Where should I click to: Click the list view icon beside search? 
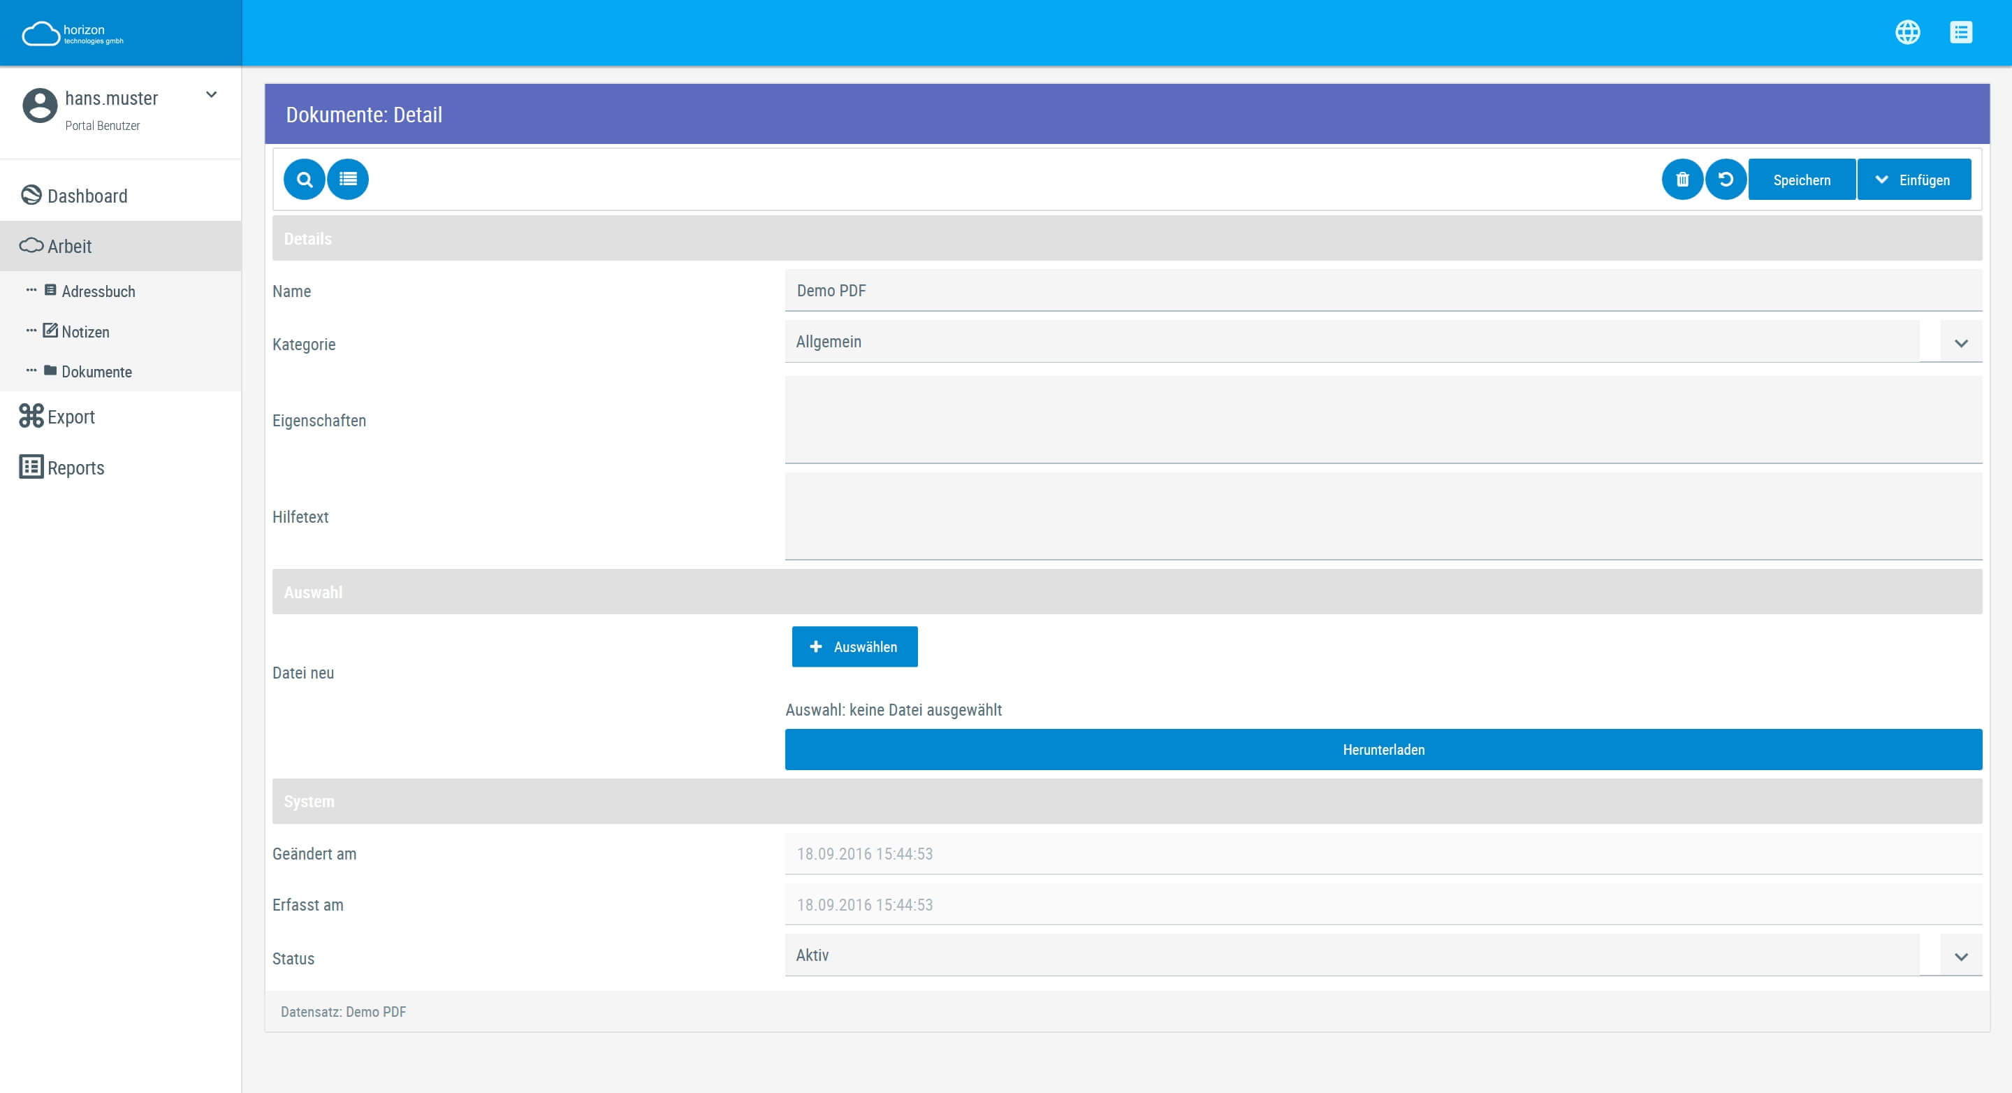point(349,179)
